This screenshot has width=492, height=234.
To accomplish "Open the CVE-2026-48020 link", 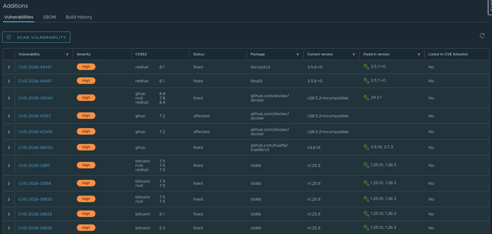I will point(36,147).
